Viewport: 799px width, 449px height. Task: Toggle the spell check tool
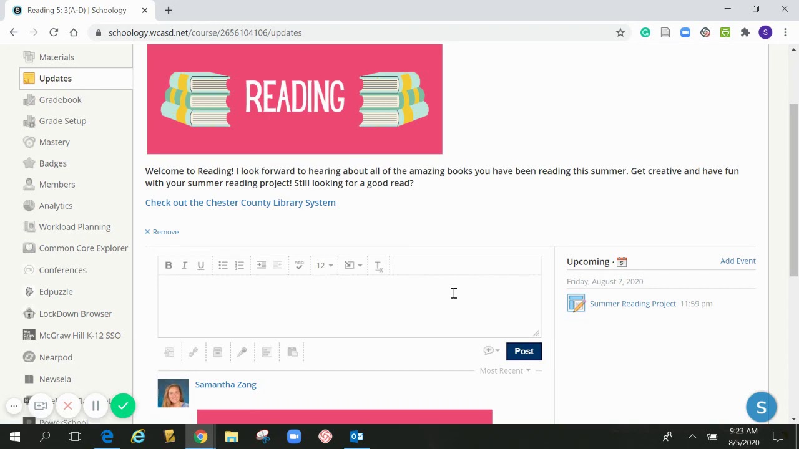point(299,266)
